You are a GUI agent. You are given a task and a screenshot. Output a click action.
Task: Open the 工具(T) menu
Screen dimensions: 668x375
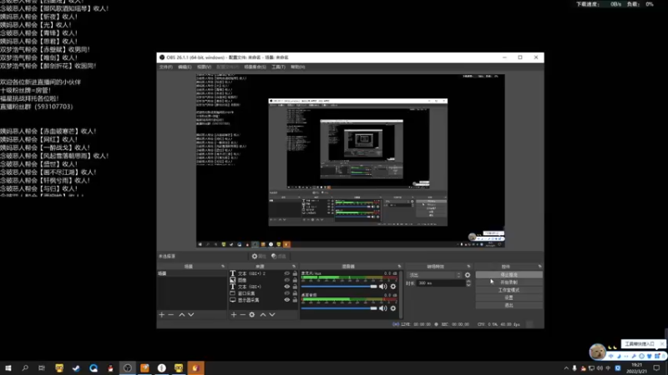(278, 67)
